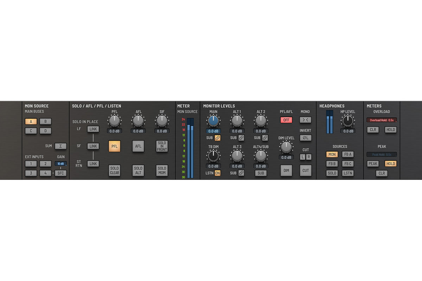Select MON headphone source
The width and height of the screenshot is (422, 281).
coord(332,154)
